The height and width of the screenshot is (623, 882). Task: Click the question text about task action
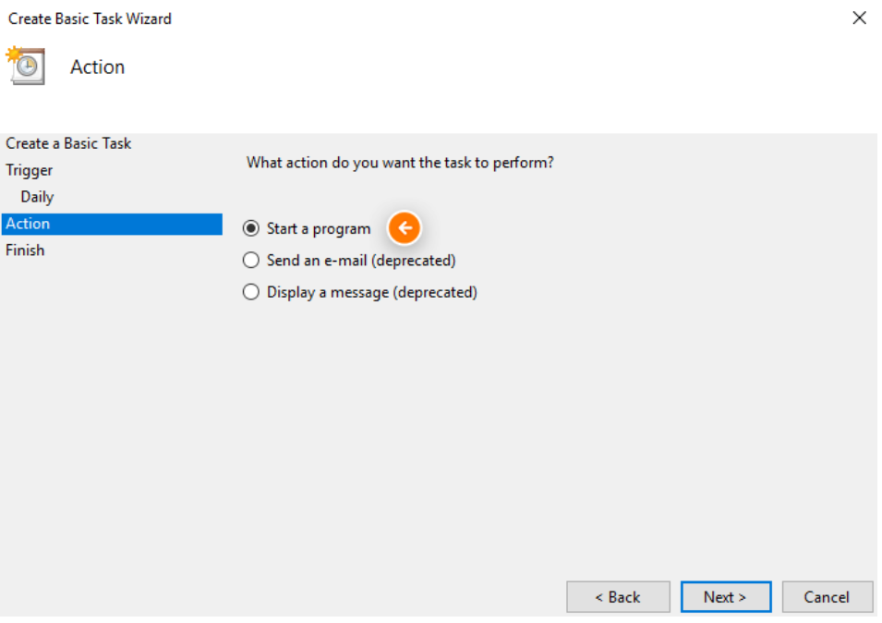tap(399, 163)
